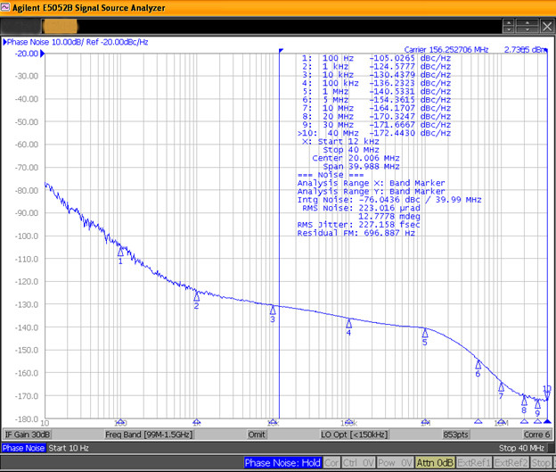Click the orange highlighted entry field in top bar
This screenshot has height=472, width=556.
(x=60, y=26)
